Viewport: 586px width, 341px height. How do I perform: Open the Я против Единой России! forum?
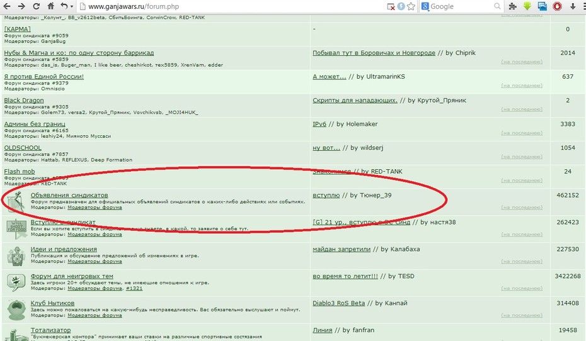[43, 77]
